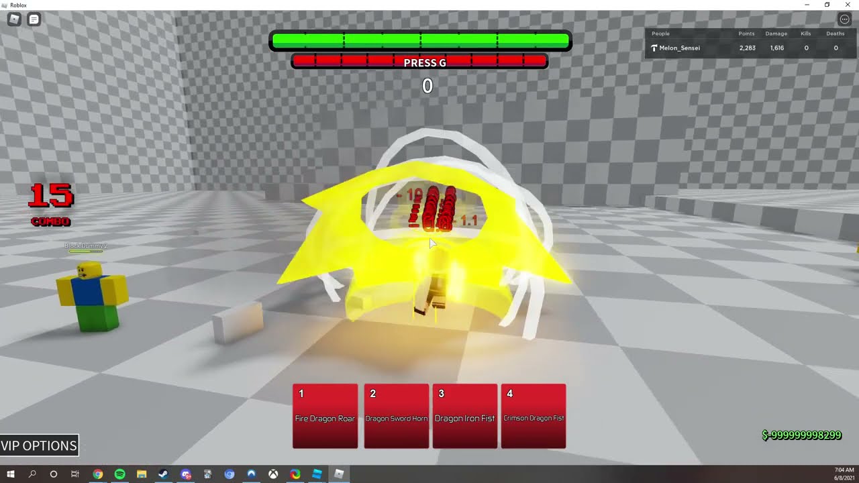Open Spotify from the taskbar
This screenshot has width=859, height=483.
[119, 474]
